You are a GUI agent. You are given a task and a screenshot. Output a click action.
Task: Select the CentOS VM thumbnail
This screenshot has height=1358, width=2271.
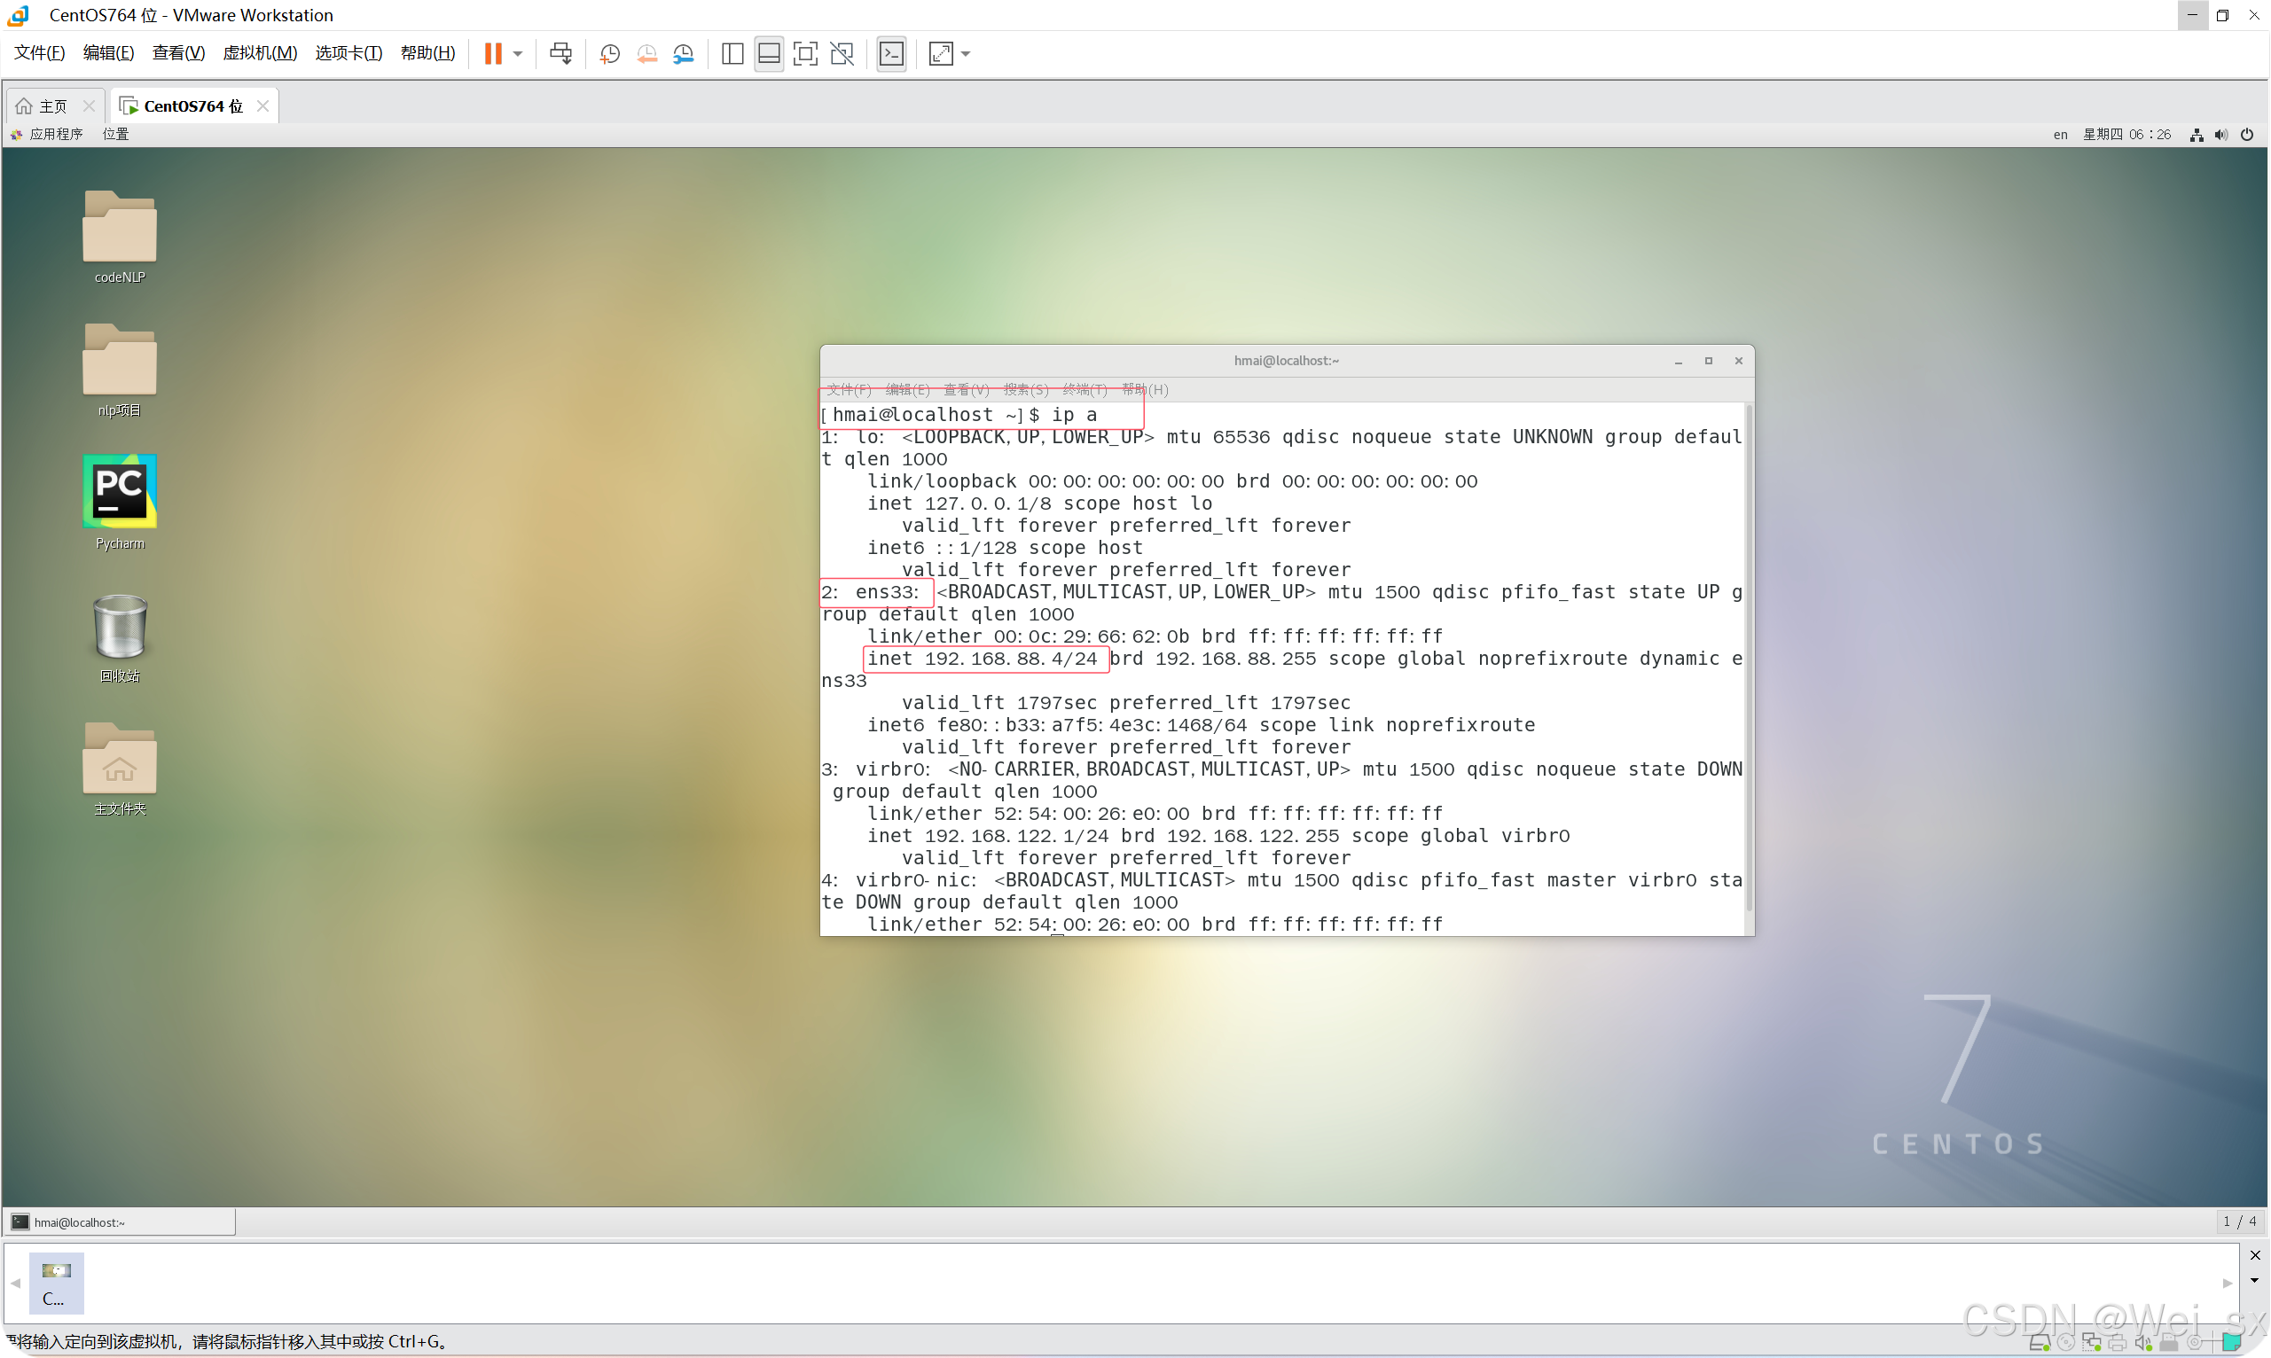(x=56, y=1282)
